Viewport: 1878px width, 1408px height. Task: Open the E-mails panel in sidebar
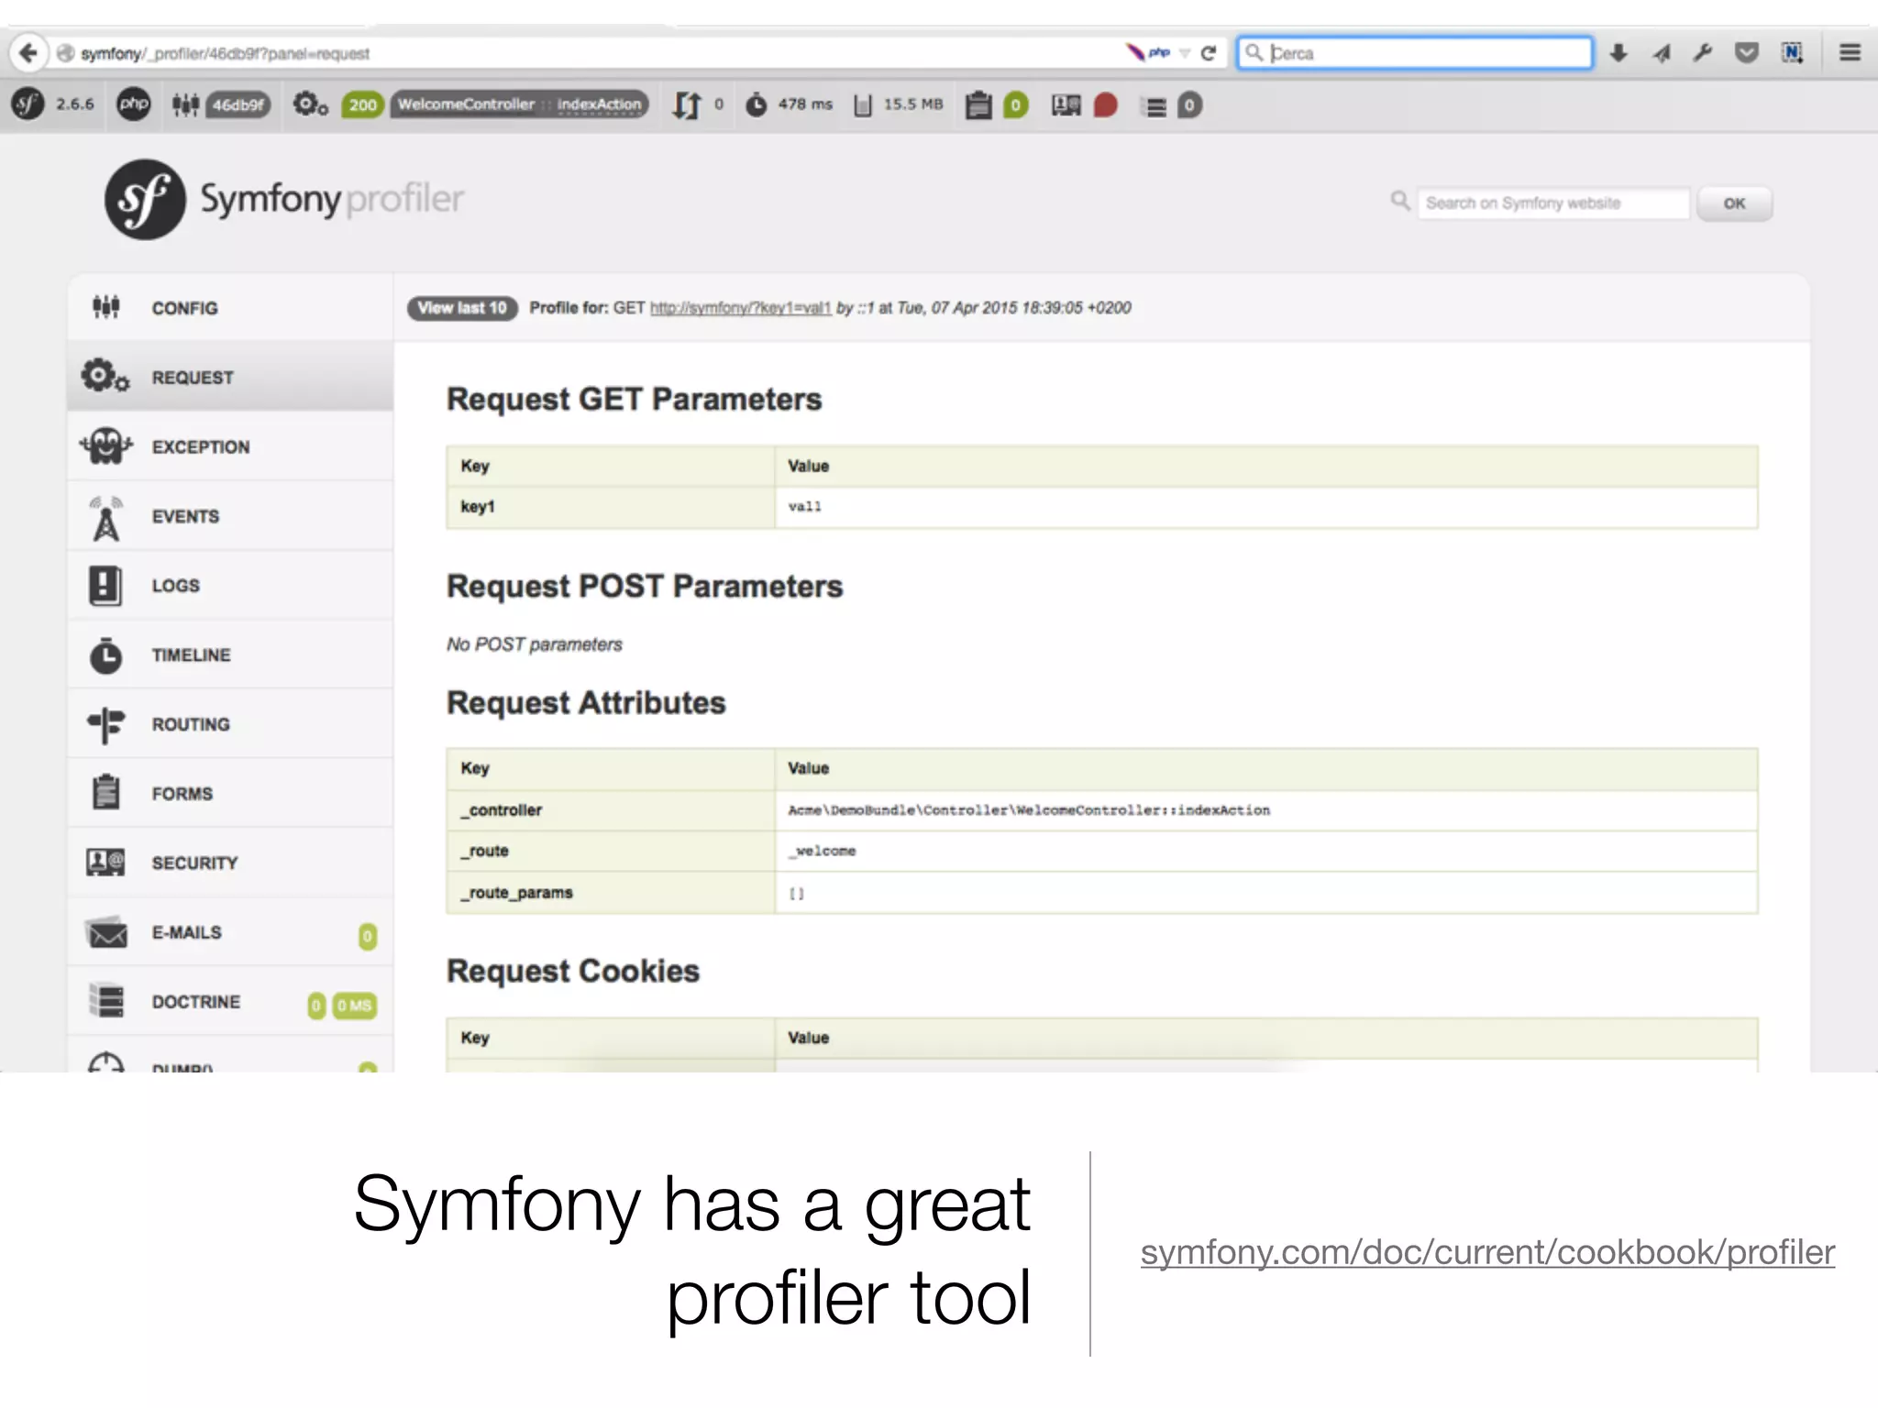(230, 932)
